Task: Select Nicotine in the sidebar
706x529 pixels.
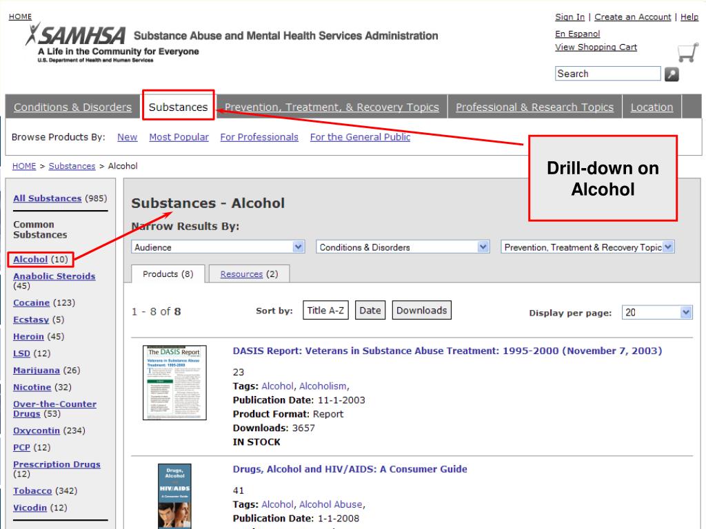Action: point(32,387)
